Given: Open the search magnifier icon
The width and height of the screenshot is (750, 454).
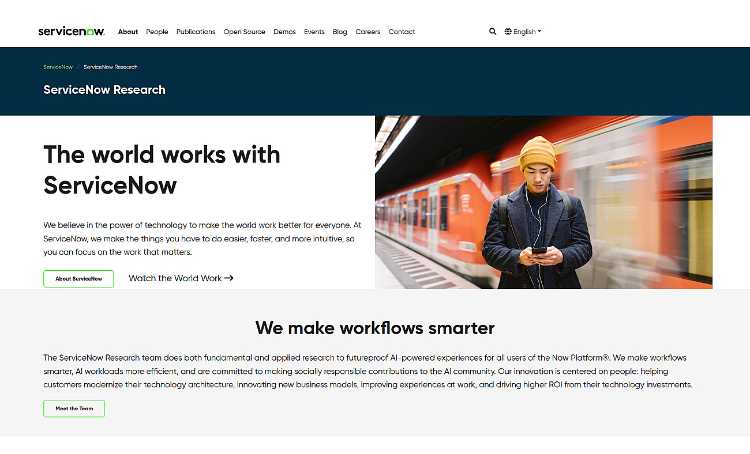Looking at the screenshot, I should [493, 32].
